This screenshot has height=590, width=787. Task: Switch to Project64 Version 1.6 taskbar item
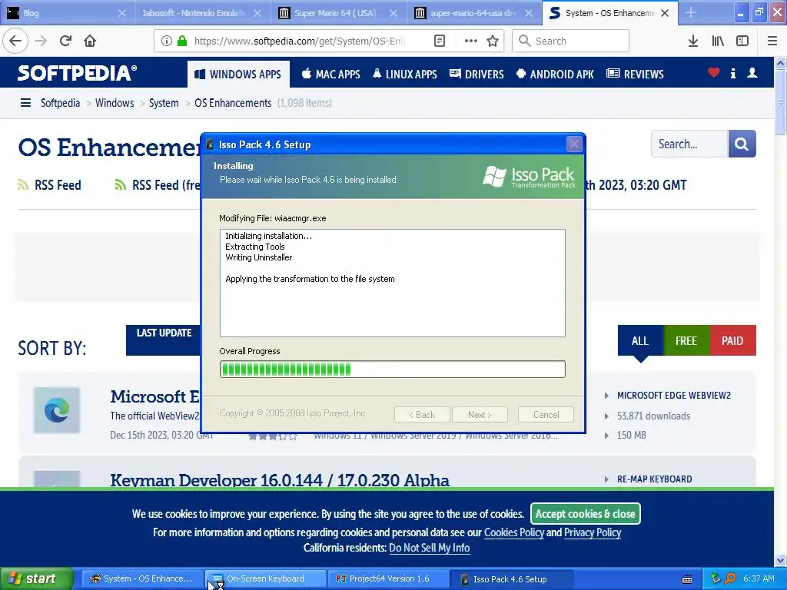pos(388,578)
